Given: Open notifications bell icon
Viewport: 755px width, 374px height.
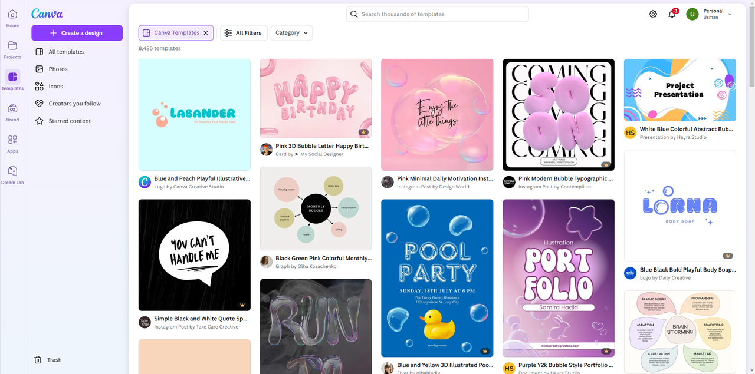Looking at the screenshot, I should point(672,14).
